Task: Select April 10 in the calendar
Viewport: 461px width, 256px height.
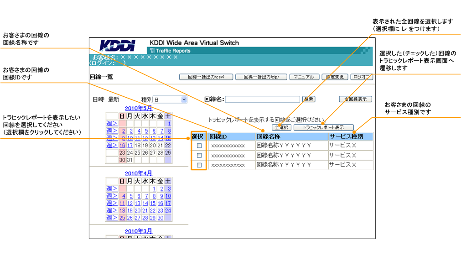Action: coord(168,196)
